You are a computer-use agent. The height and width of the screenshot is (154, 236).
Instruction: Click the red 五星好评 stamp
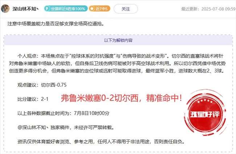(x=205, y=114)
